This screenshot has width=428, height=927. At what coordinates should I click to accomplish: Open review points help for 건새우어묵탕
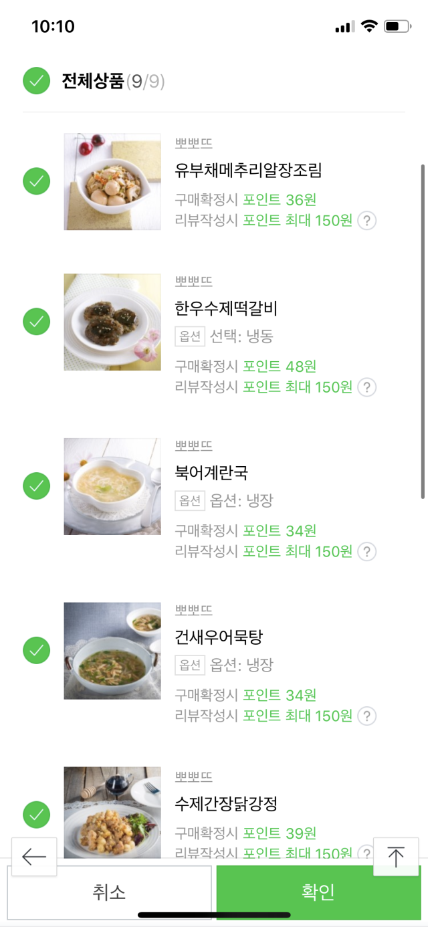tap(366, 716)
